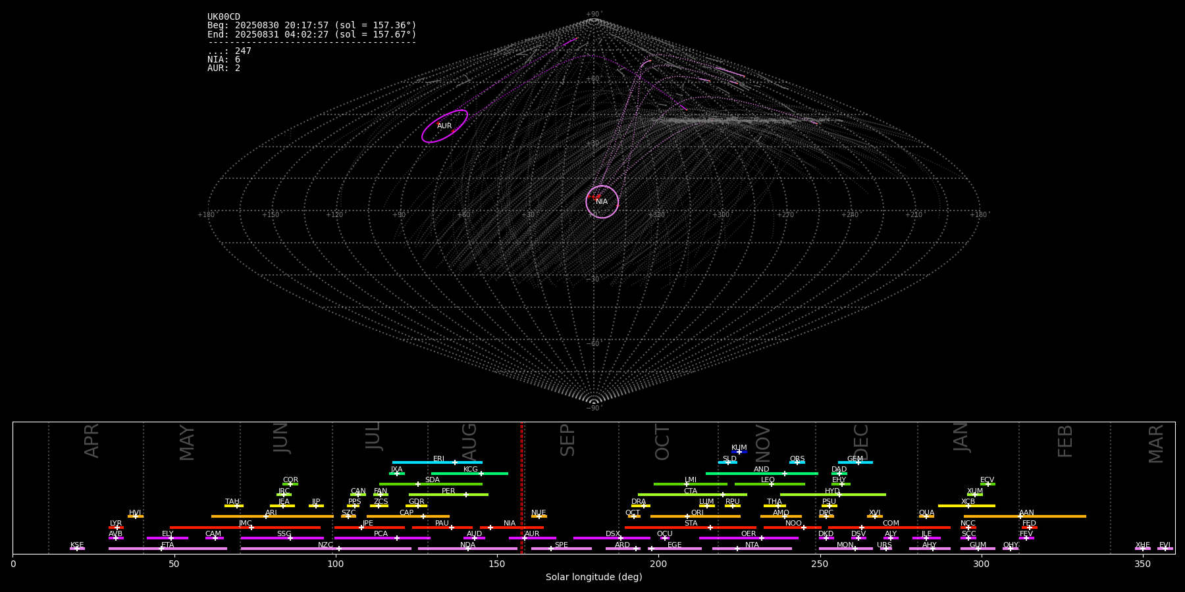This screenshot has height=592, width=1185.
Task: Click the 150 tick on solar longitude axis
Action: click(497, 564)
